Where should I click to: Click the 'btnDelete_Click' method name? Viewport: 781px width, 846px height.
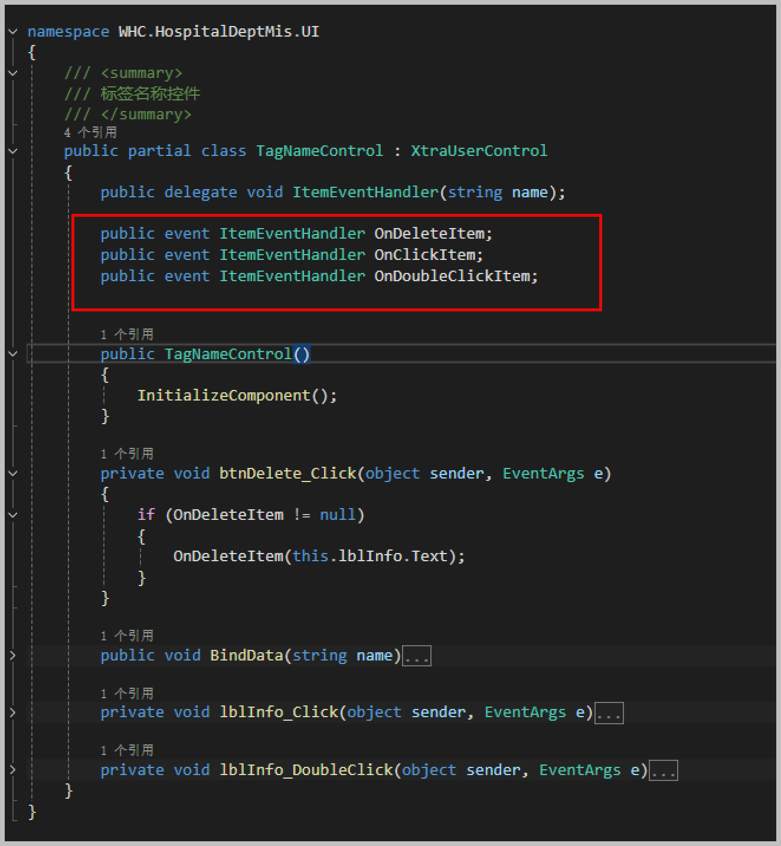click(x=287, y=474)
